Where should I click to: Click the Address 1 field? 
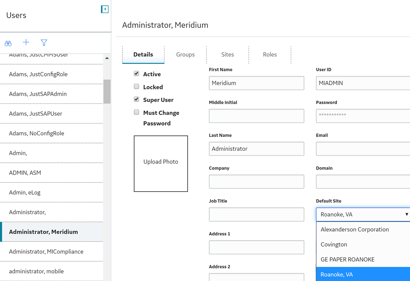pos(256,247)
